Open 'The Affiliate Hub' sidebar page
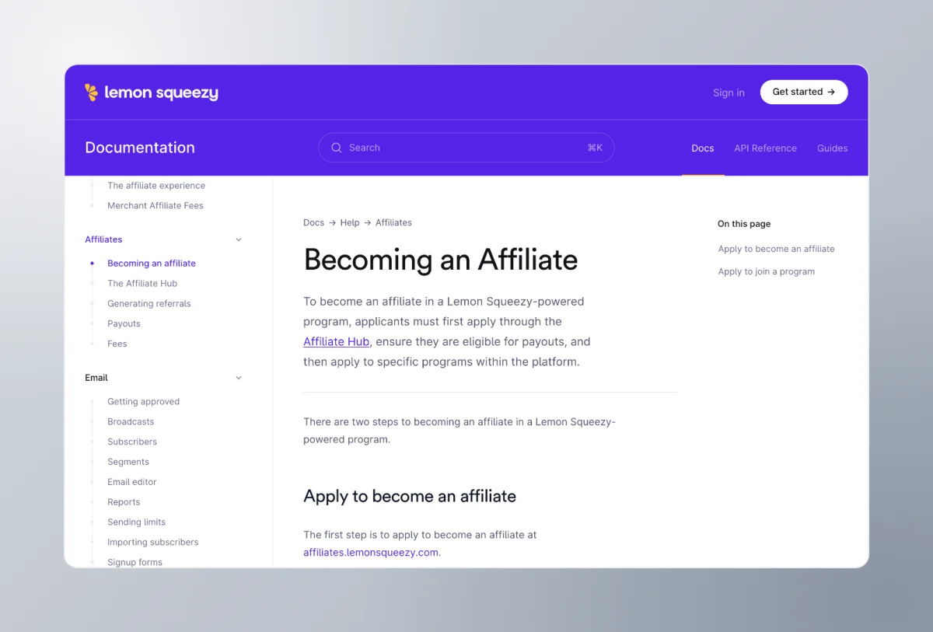This screenshot has height=632, width=933. tap(142, 284)
